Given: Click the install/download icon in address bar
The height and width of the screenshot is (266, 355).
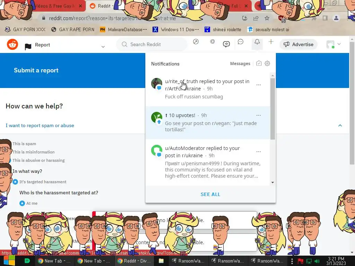Looking at the screenshot, I should tap(244, 18).
